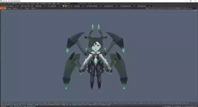Switch to the Tweak room tab
This screenshot has width=198, height=107.
coord(9,8)
